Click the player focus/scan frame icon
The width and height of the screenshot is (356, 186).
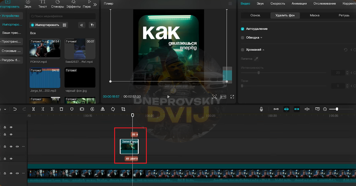(x=214, y=97)
